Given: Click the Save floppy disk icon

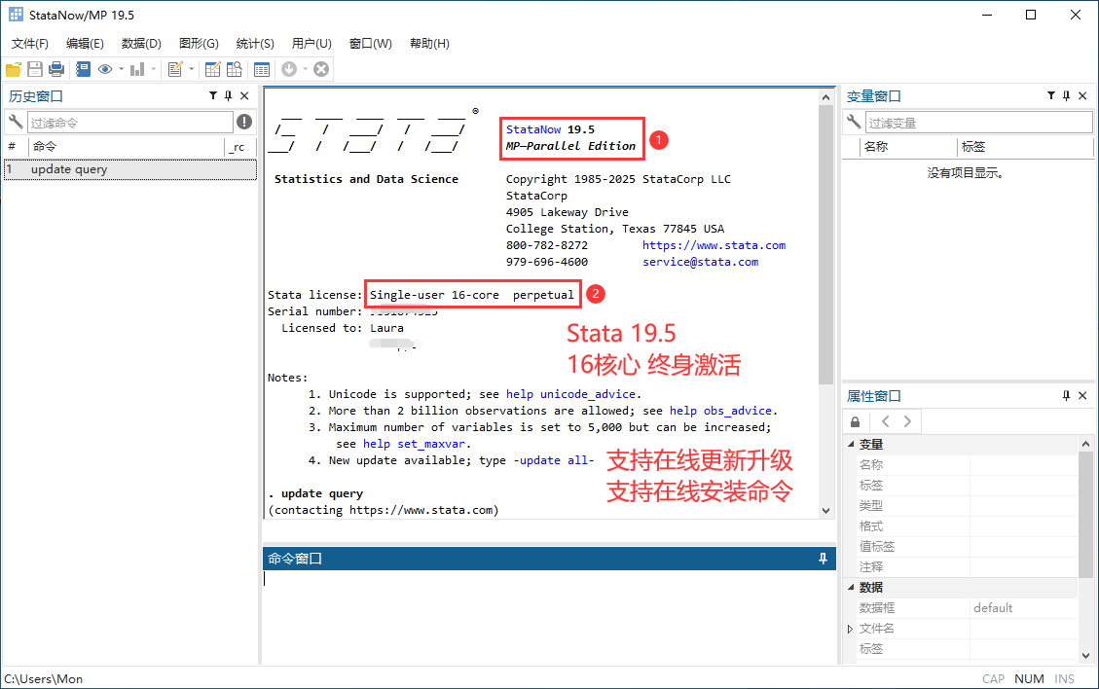Looking at the screenshot, I should [35, 69].
